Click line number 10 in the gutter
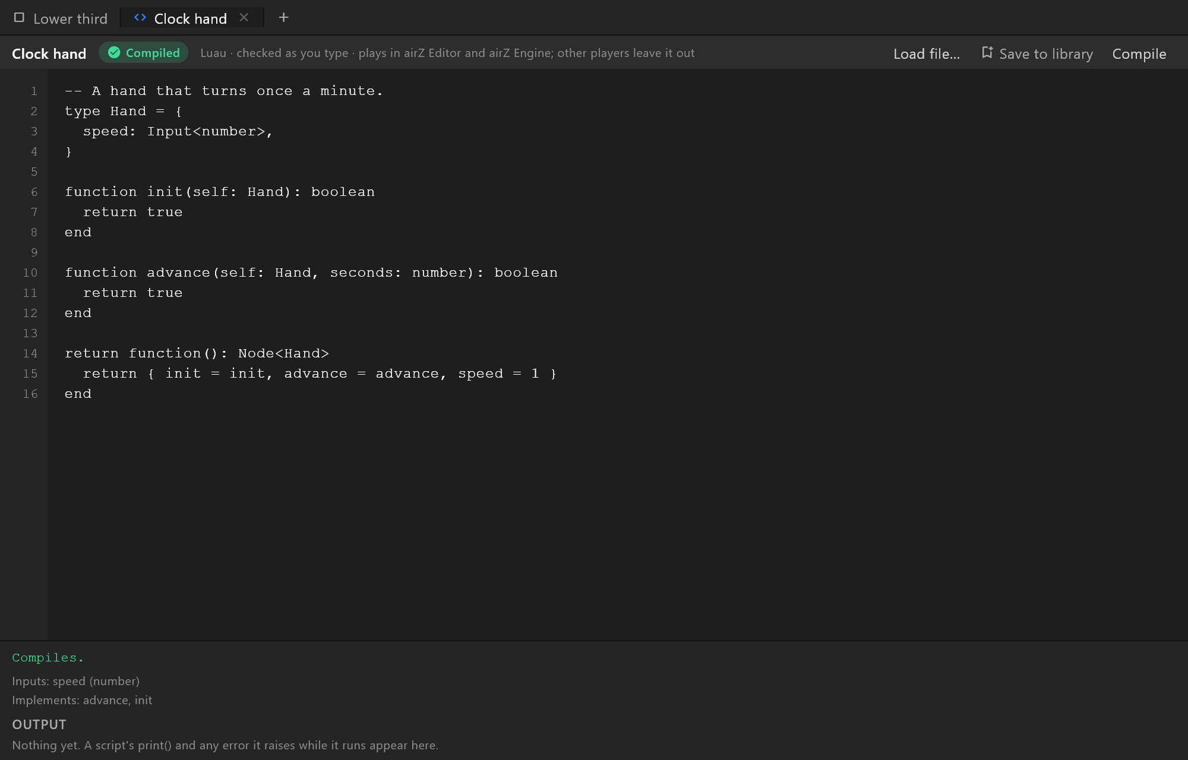The image size is (1188, 760). click(30, 273)
